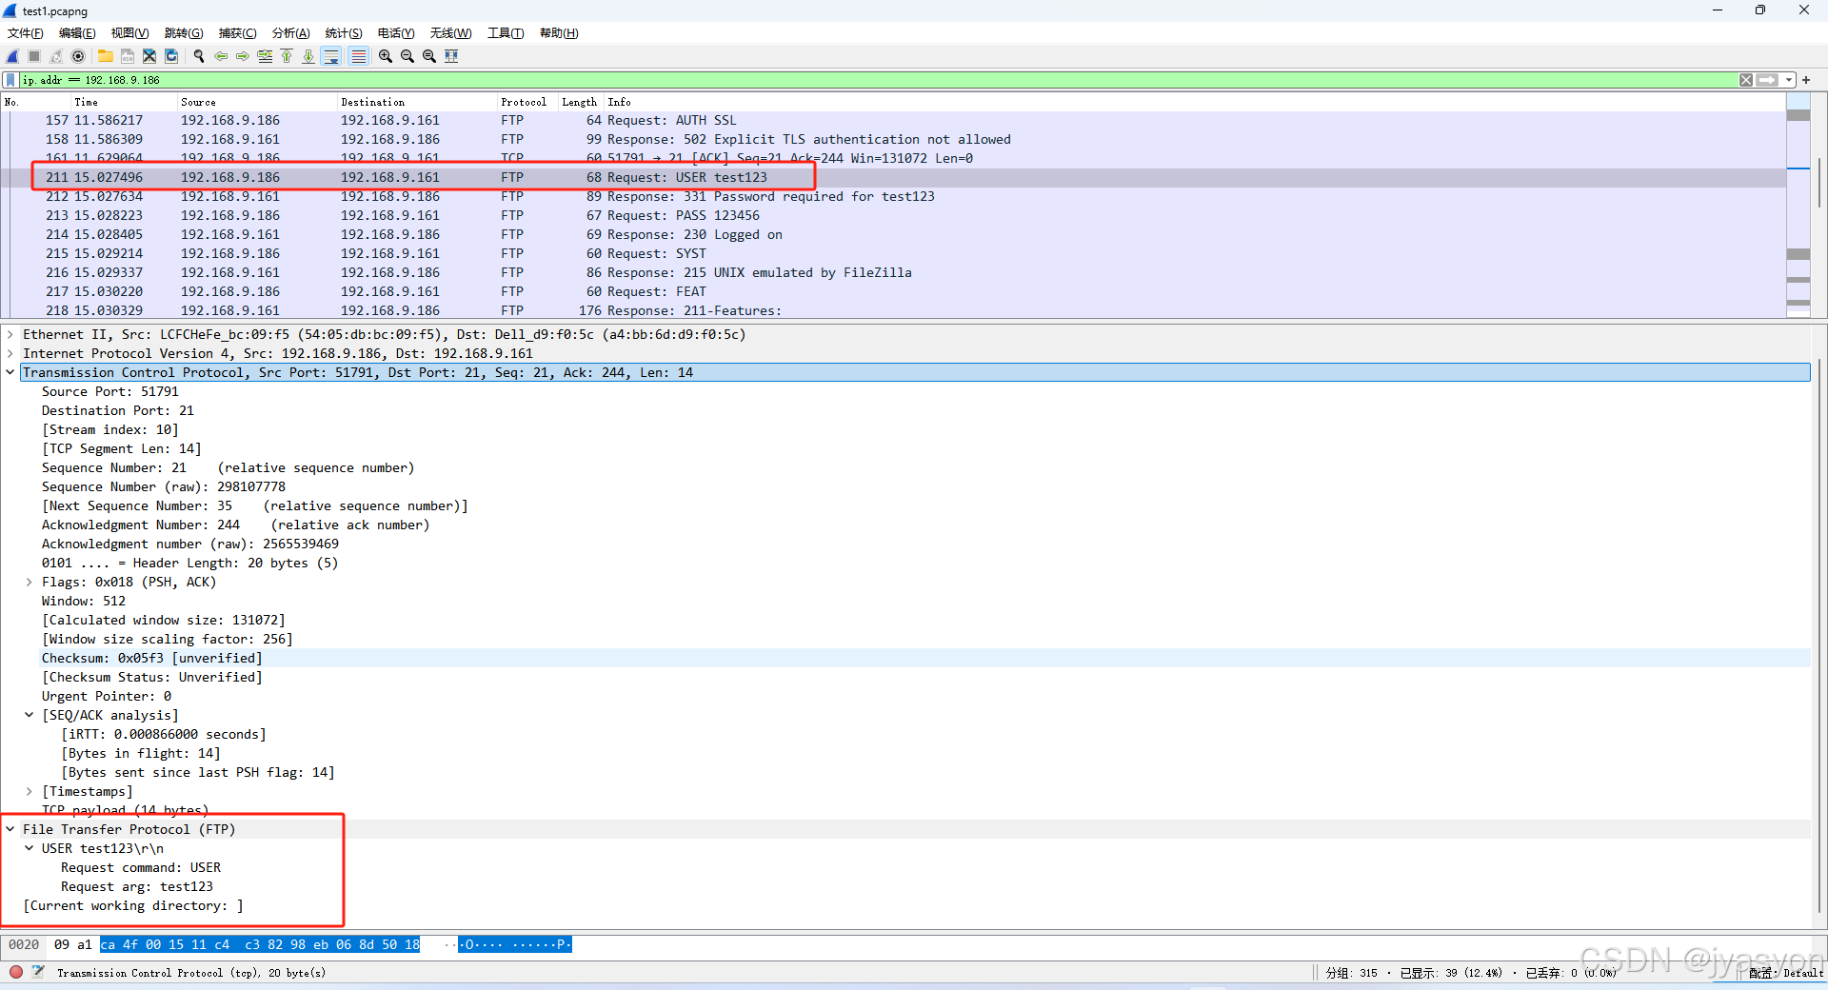Zoom in the packet list text
The width and height of the screenshot is (1828, 990).
coord(385,56)
